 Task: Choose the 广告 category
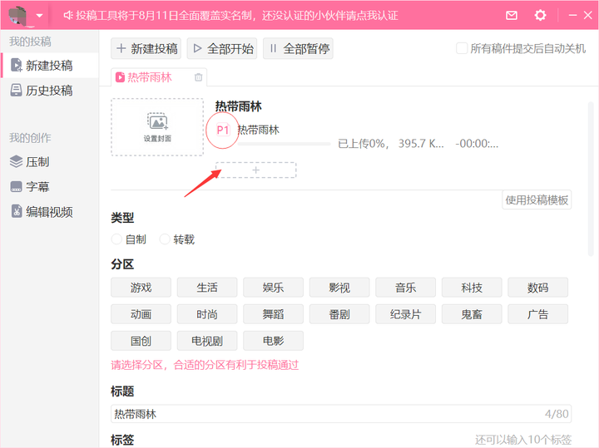pos(538,314)
